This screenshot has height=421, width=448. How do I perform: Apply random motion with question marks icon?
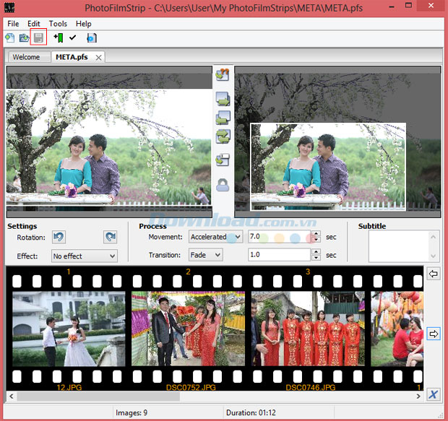[223, 74]
